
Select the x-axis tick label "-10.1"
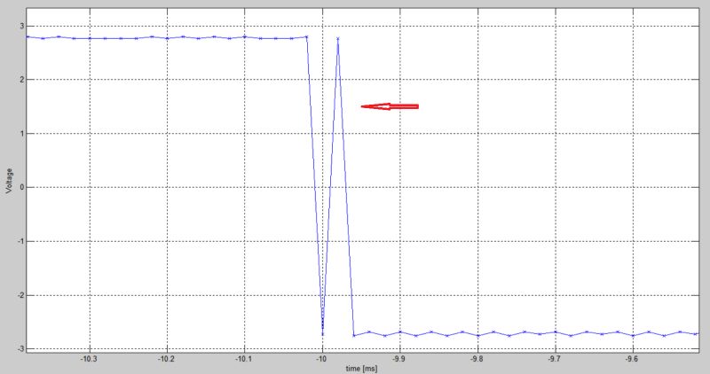tap(243, 359)
